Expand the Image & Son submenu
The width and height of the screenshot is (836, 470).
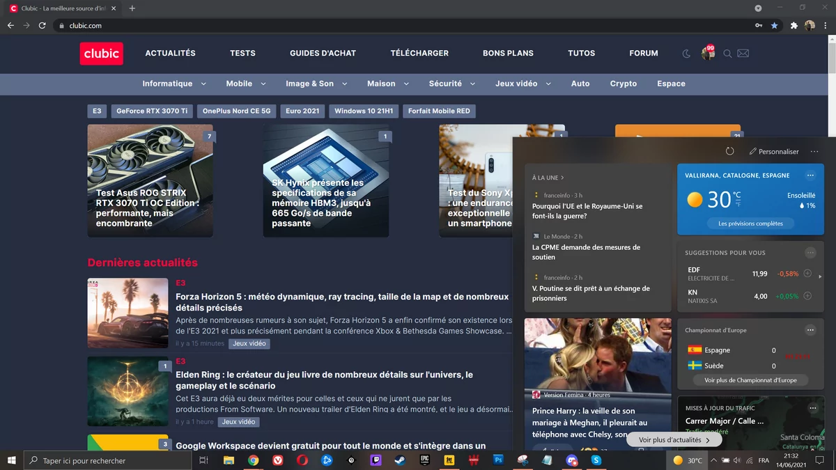(x=345, y=84)
